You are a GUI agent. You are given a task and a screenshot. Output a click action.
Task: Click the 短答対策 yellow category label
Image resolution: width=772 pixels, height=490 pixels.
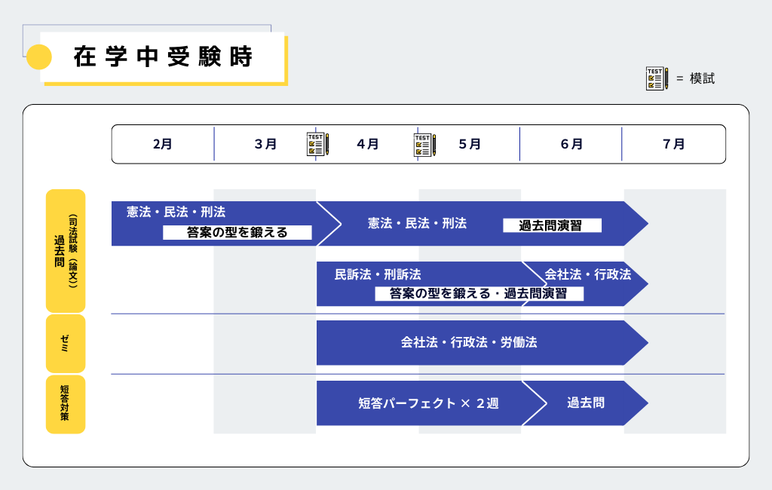coord(66,404)
